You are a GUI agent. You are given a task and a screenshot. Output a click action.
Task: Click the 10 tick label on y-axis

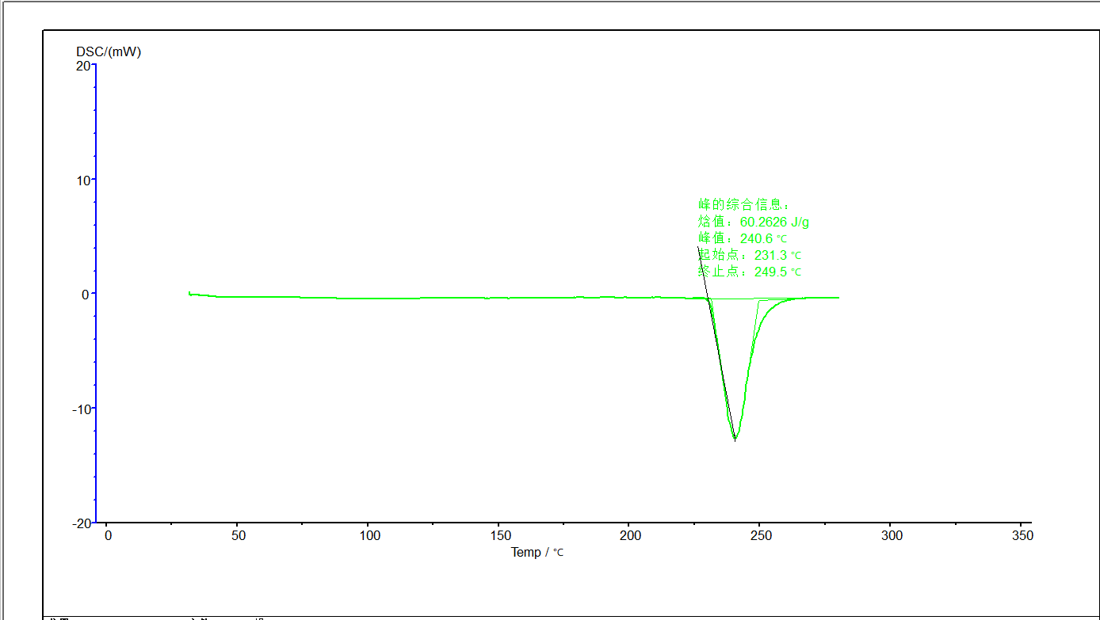pos(83,179)
